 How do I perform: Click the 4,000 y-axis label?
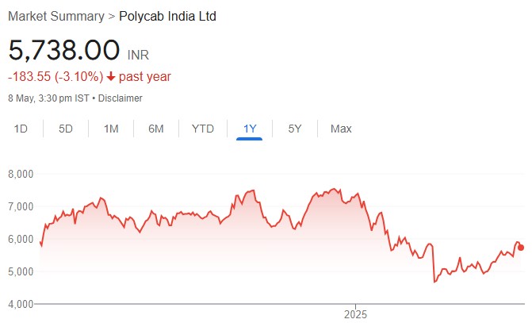click(22, 304)
